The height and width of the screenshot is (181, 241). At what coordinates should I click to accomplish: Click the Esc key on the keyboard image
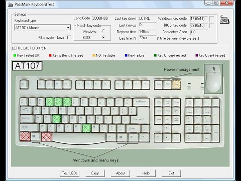point(24,84)
